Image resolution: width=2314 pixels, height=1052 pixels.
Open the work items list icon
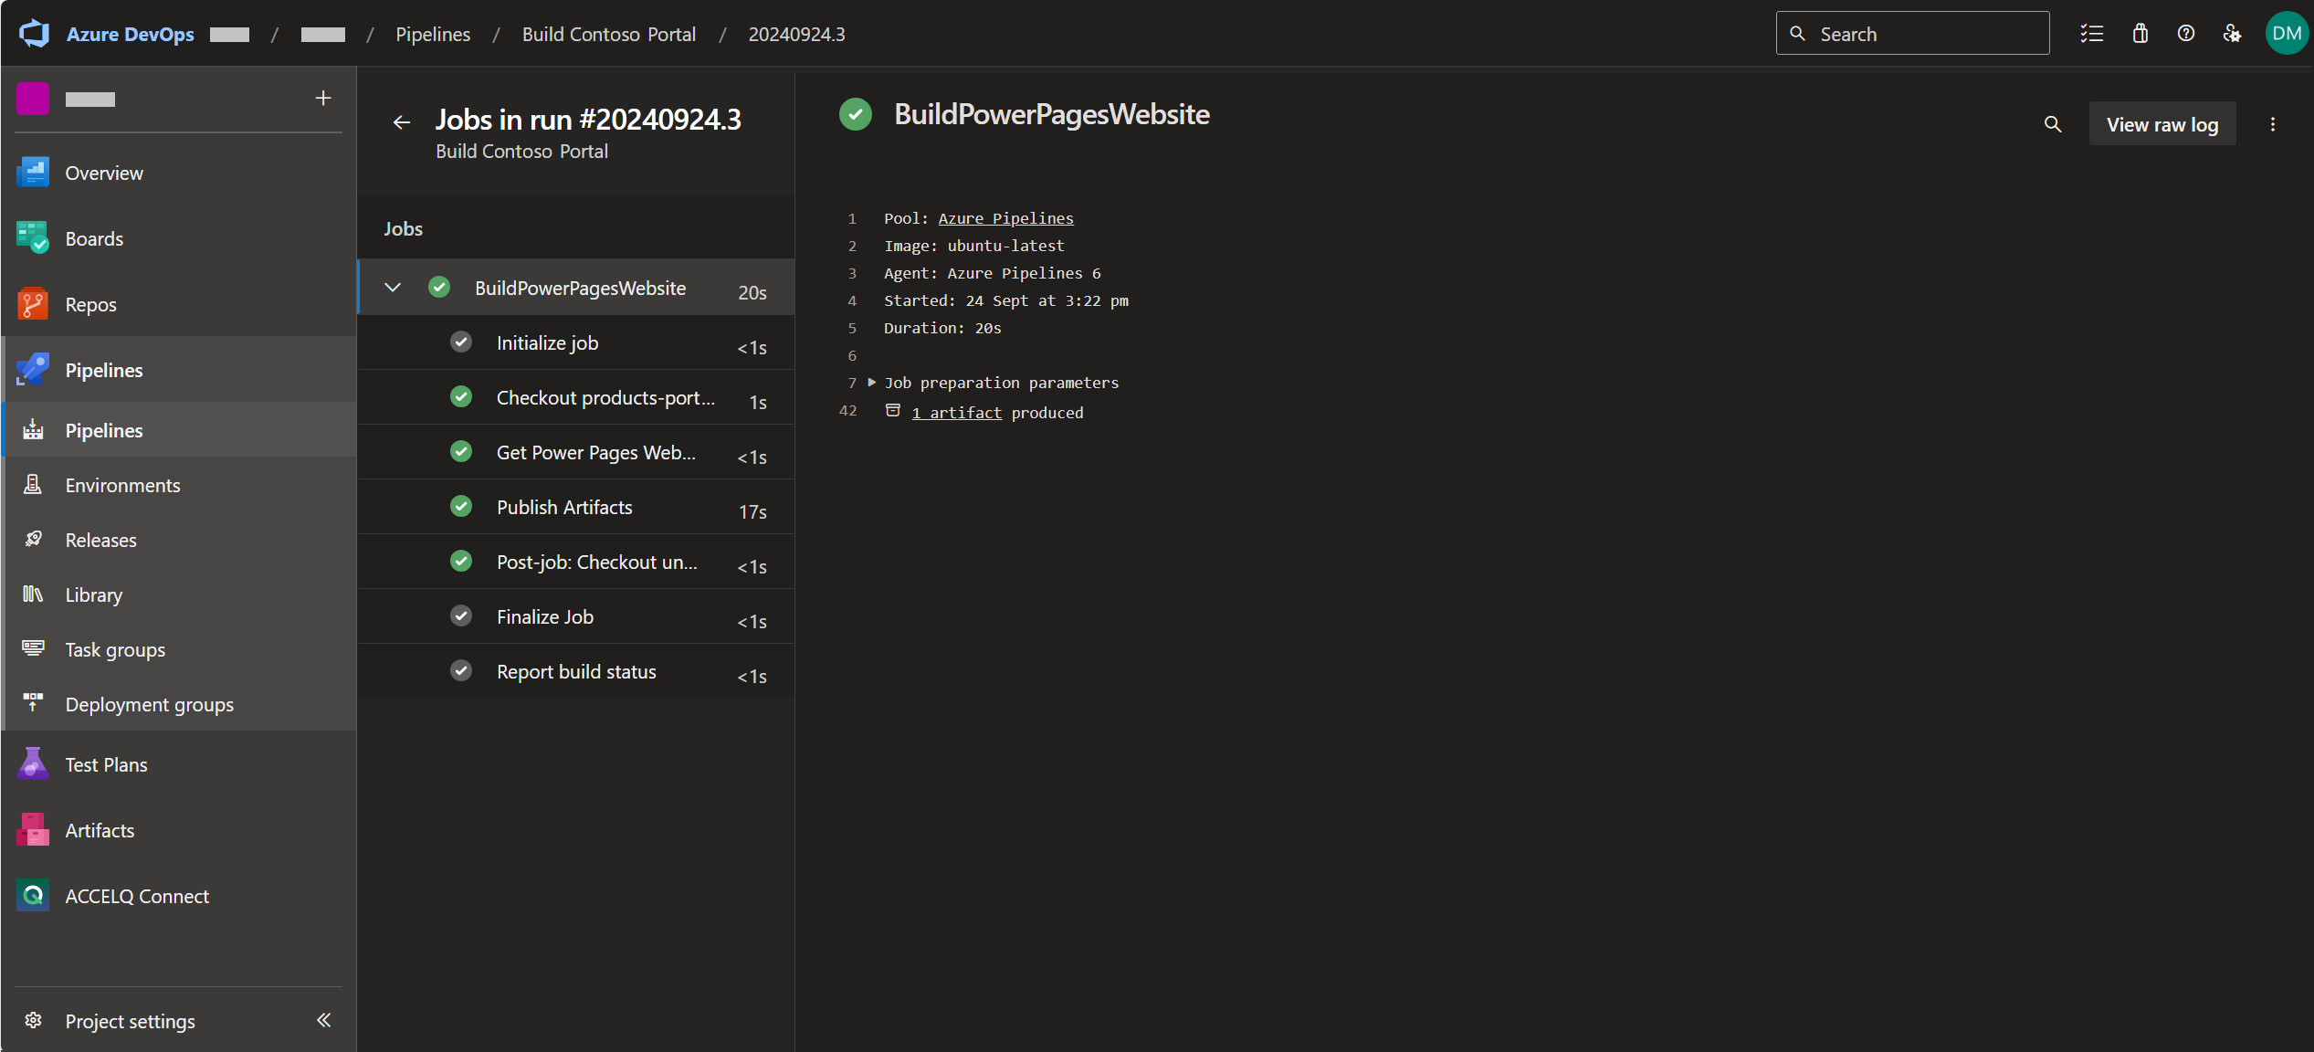[2092, 34]
